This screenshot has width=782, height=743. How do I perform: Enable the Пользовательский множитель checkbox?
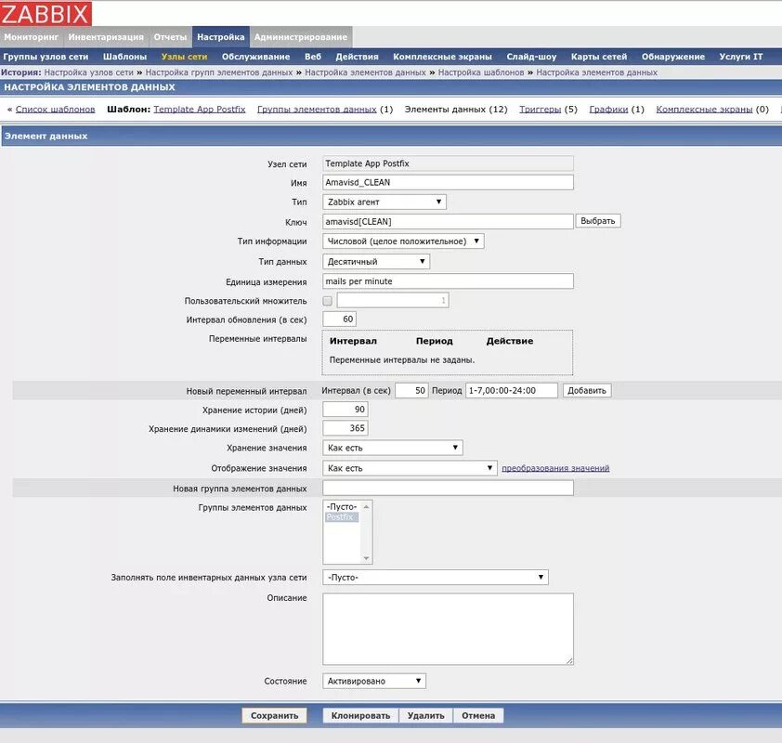[328, 301]
